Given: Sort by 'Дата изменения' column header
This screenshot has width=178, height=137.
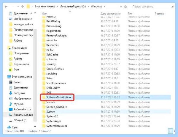Looking at the screenshot, I should (110, 14).
